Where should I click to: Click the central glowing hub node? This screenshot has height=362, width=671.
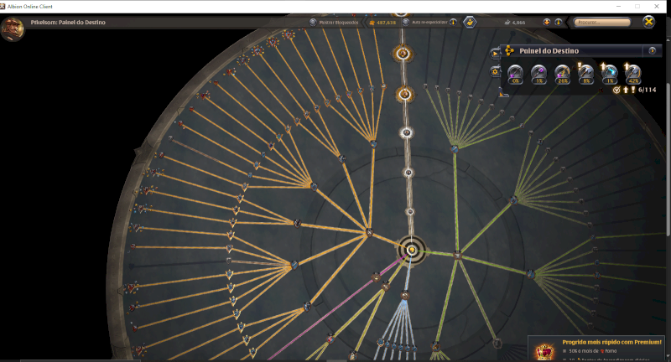coord(411,250)
